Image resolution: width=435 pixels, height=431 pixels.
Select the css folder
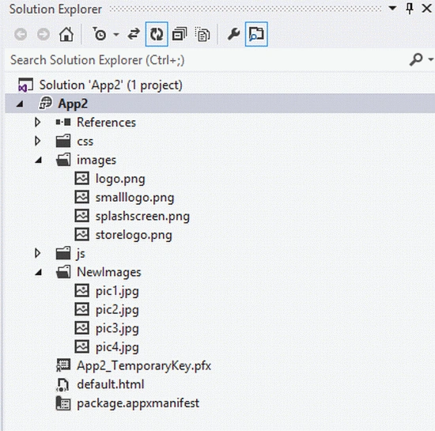click(85, 142)
